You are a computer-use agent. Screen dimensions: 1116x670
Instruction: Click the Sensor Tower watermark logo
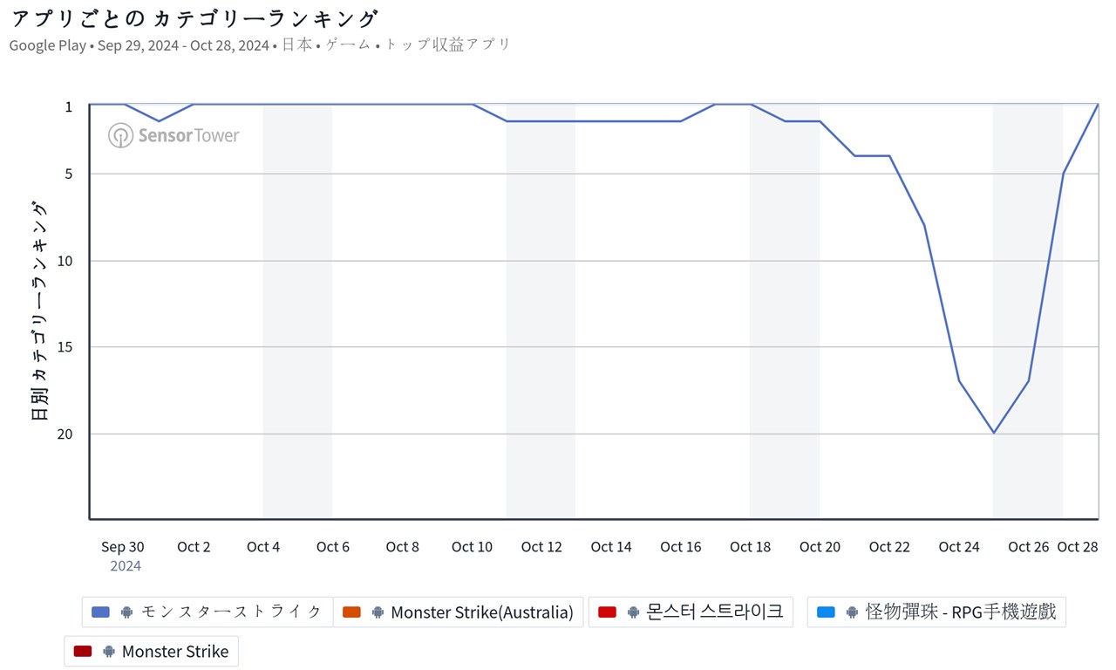(174, 135)
